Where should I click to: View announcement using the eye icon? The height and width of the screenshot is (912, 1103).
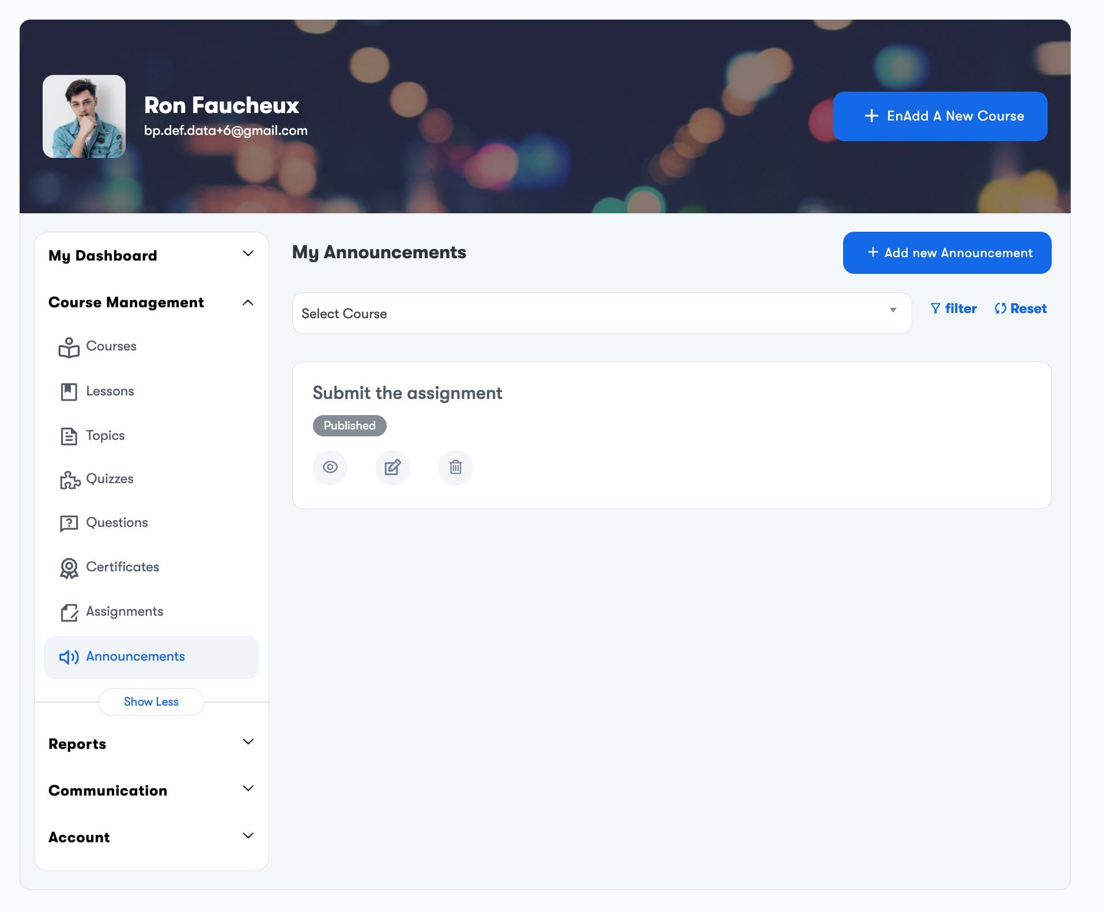330,467
